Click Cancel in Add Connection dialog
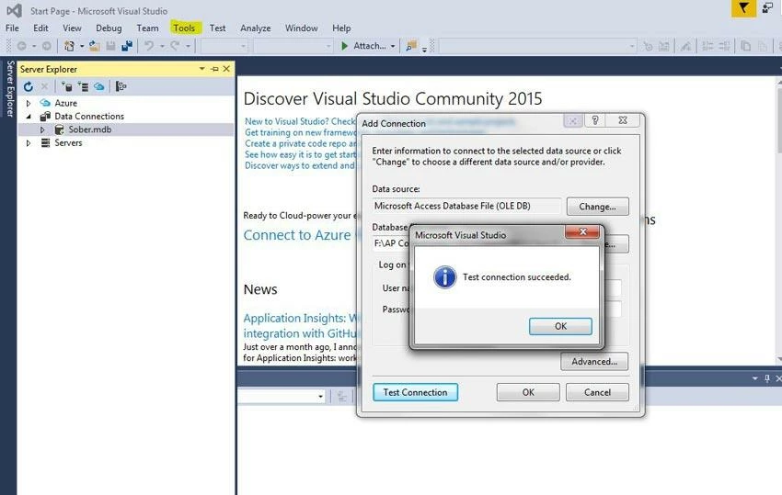782x495 pixels. point(597,392)
